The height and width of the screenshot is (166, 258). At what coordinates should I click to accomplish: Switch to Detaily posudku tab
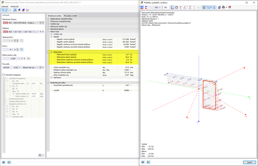click(x=55, y=16)
